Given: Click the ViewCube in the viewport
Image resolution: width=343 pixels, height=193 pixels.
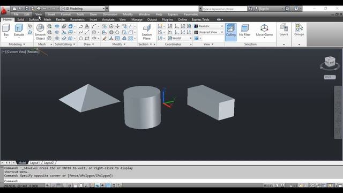Looking at the screenshot, I should 330,62.
